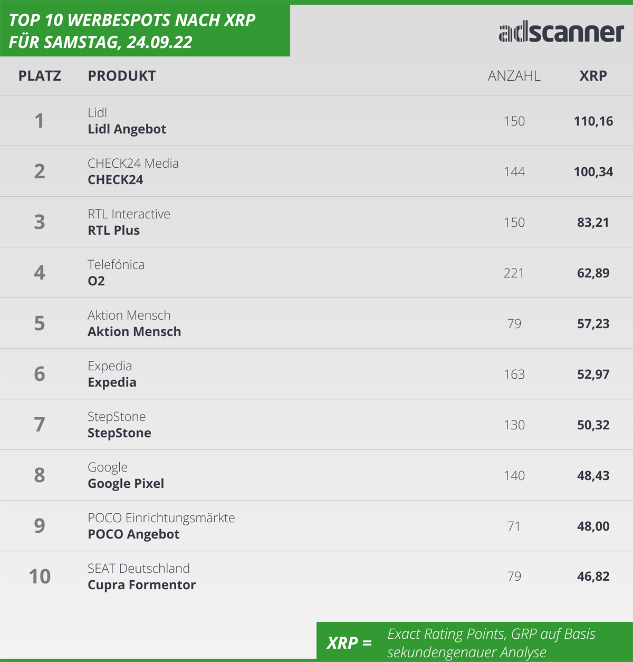Screen dimensions: 633x662
Task: Click the rank number 10
Action: click(x=40, y=577)
